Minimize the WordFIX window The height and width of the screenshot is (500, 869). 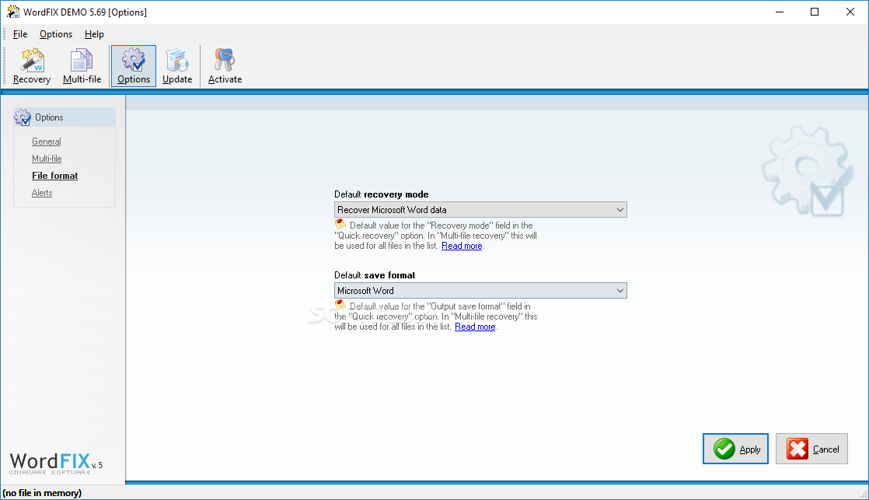tap(779, 12)
